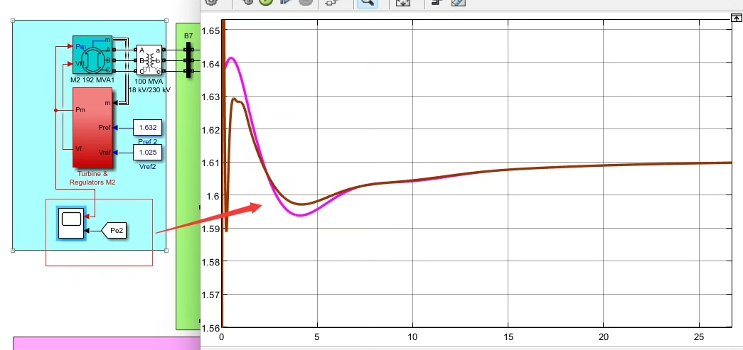Image resolution: width=743 pixels, height=350 pixels.
Task: Click the x-axis tick label 25
Action: [x=699, y=337]
